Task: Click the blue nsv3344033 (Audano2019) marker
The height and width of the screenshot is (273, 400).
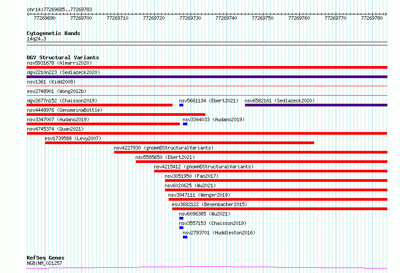Action: [185, 124]
